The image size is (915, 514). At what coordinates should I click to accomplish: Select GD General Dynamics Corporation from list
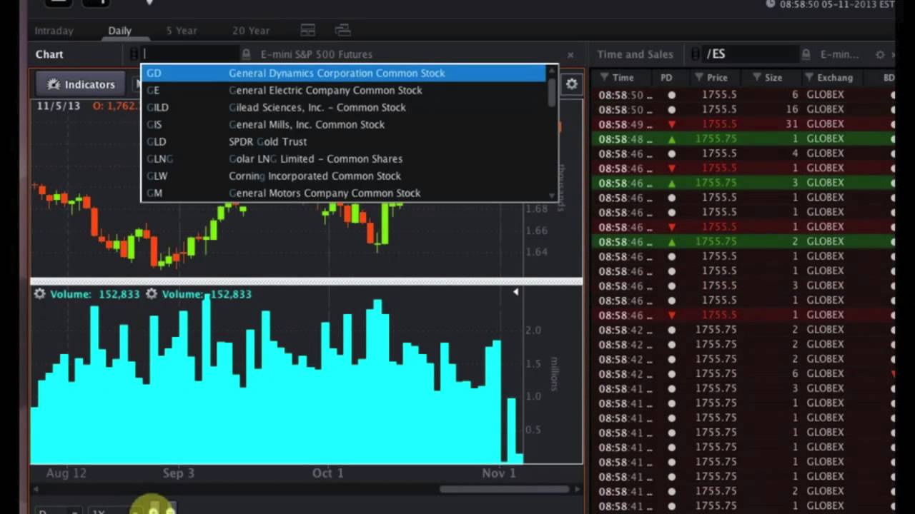[x=345, y=73]
